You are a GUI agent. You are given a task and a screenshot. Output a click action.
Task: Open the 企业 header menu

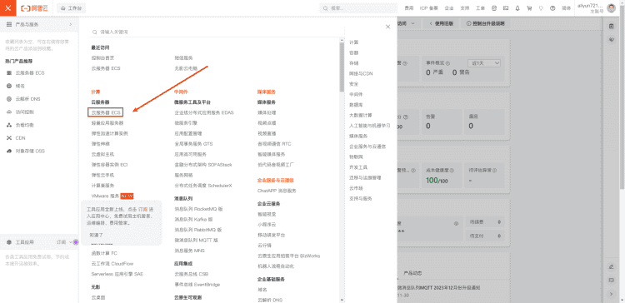(x=449, y=8)
